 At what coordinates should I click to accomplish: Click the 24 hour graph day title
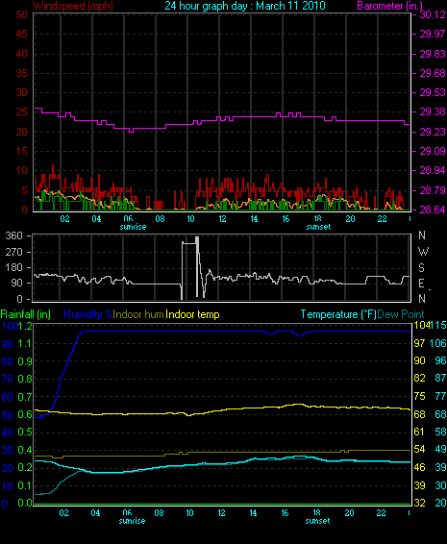click(x=245, y=6)
